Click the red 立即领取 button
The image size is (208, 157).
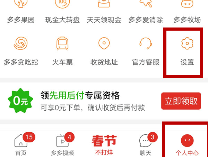point(181,101)
